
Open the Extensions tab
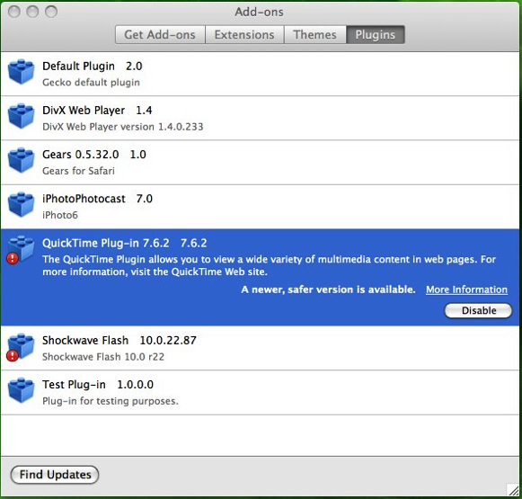244,35
